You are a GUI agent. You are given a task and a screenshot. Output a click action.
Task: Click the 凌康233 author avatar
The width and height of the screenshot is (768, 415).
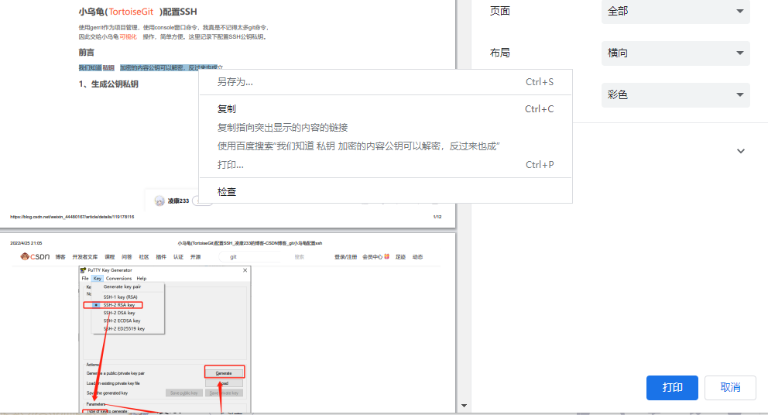159,201
